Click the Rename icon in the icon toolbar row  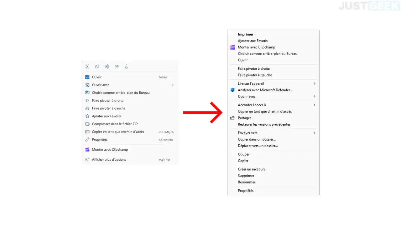click(x=107, y=66)
